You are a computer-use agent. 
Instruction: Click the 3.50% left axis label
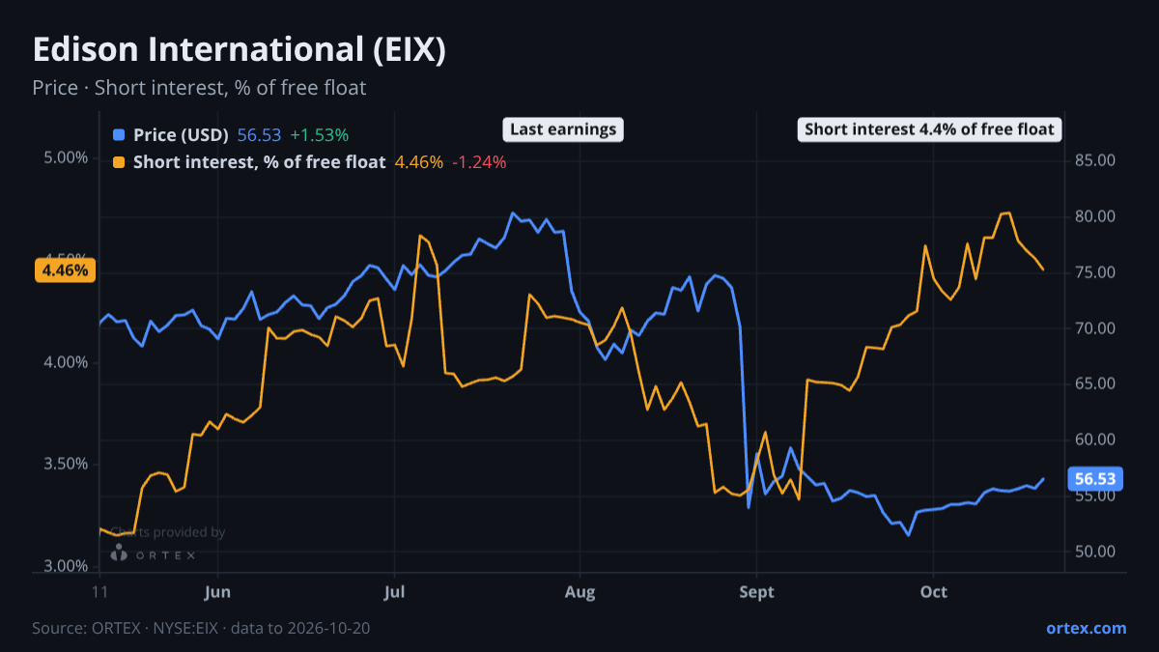(66, 464)
